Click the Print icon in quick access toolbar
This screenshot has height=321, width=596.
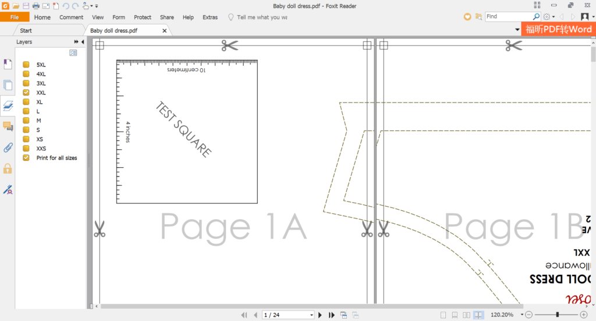coord(36,6)
